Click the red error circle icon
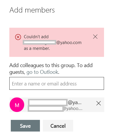The image size is (125, 133). (18, 37)
